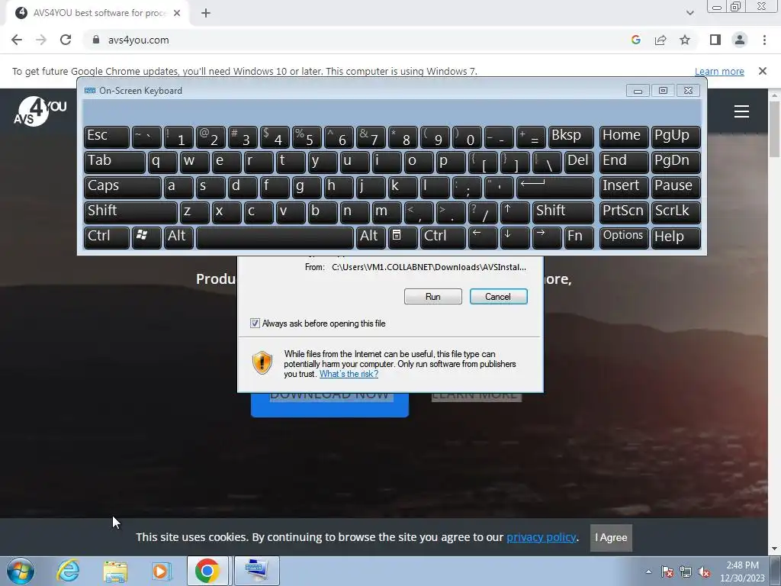
Task: Click the spacebar key
Action: click(x=275, y=238)
